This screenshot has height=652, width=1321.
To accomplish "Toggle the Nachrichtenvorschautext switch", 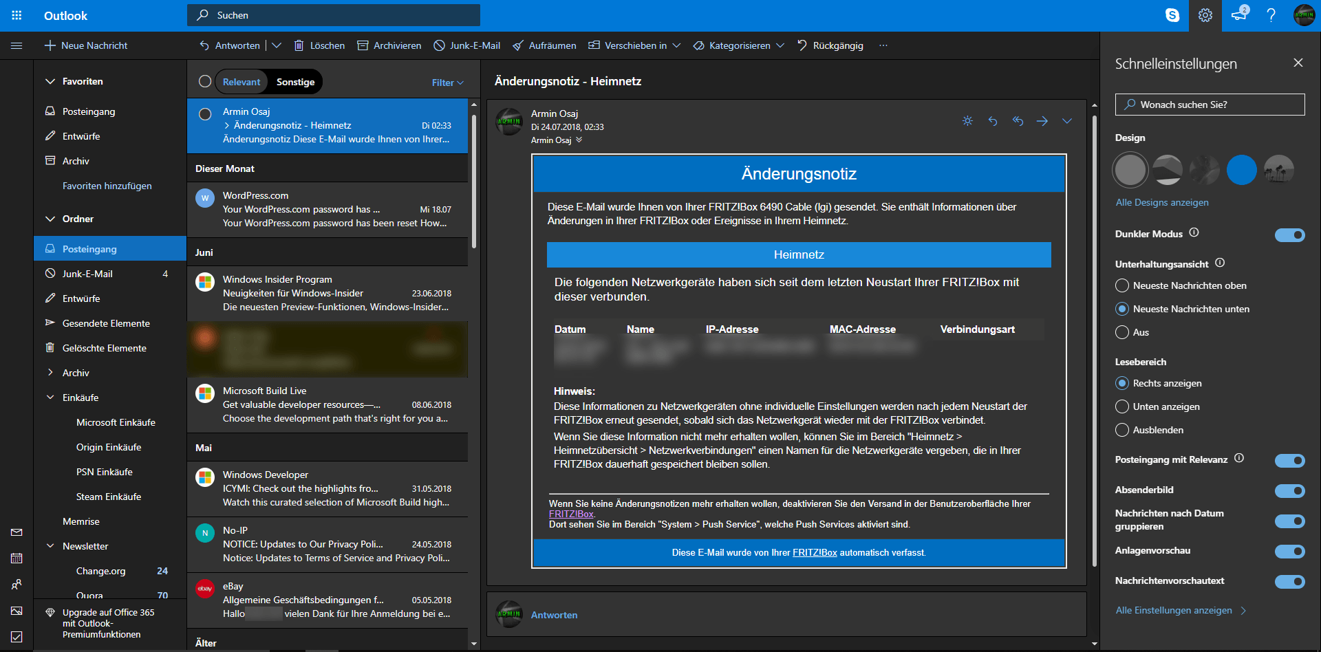I will point(1289,582).
